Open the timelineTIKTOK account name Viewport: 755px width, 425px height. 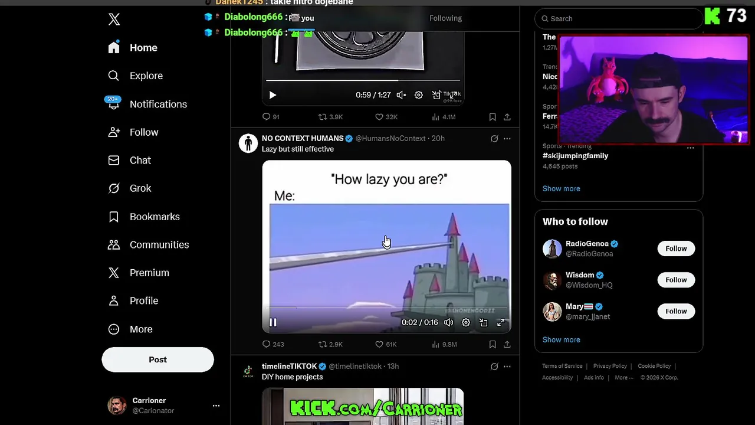pos(290,366)
